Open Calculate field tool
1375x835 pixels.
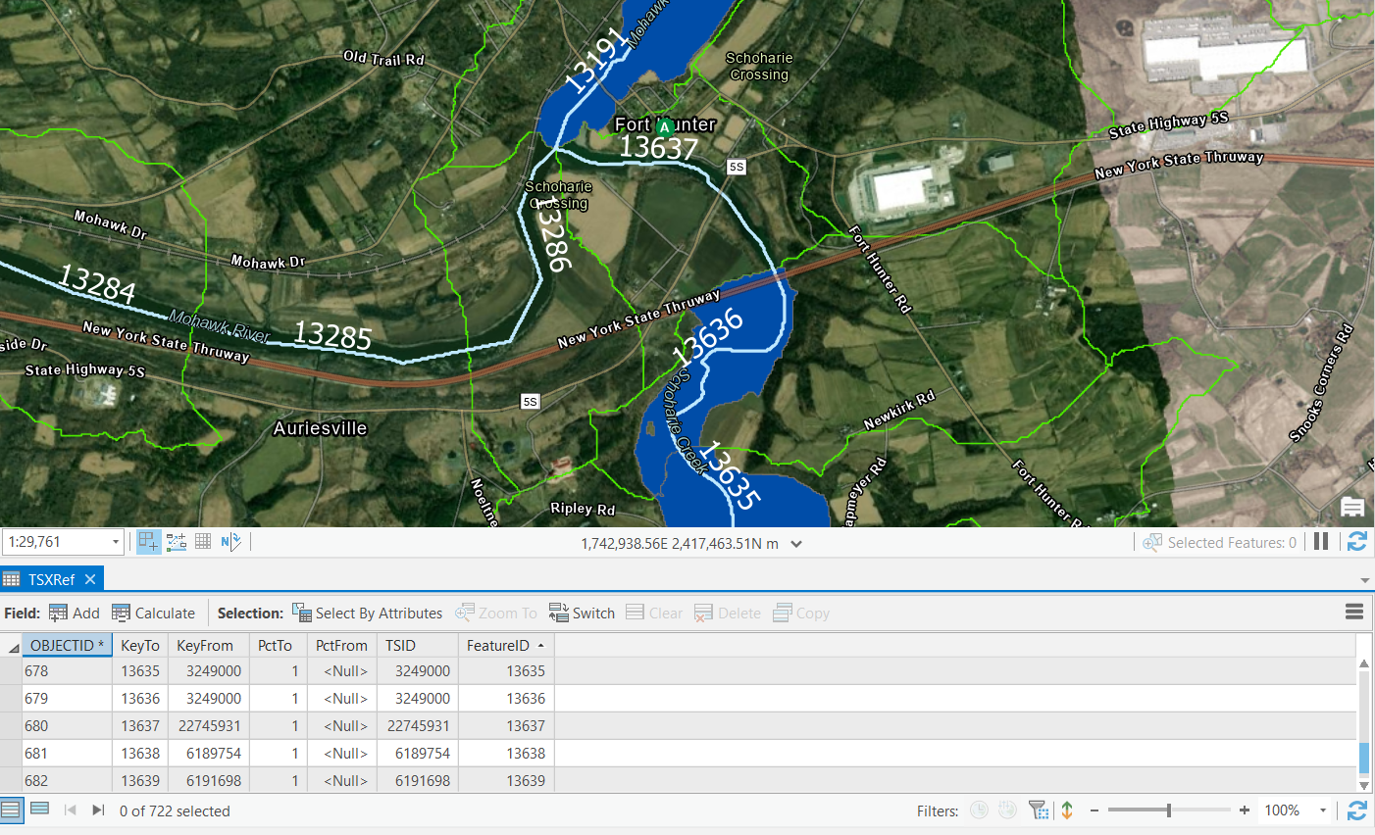(x=153, y=613)
